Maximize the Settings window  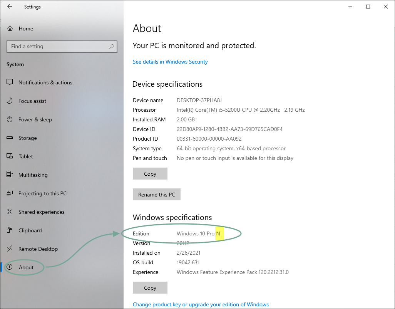(368, 7)
